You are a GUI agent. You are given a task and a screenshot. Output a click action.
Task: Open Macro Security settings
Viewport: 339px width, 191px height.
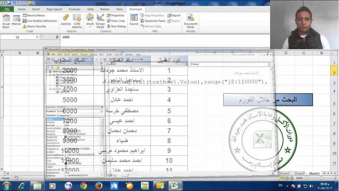tap(34, 26)
